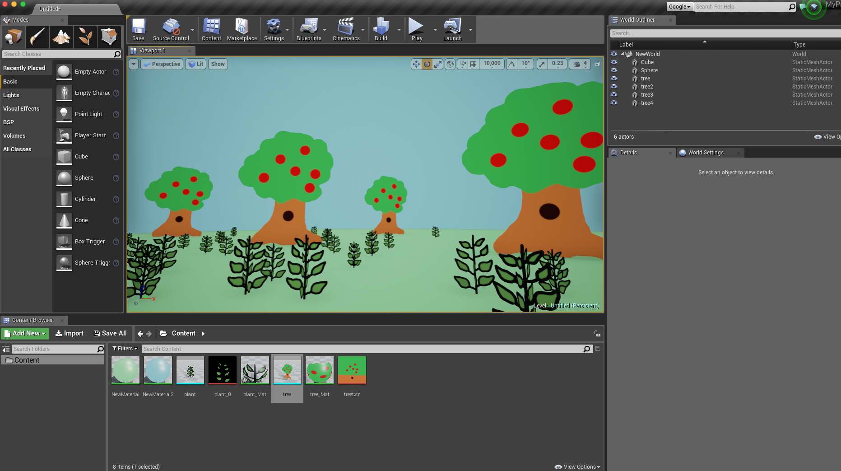Toggle grid snapping in the viewport
This screenshot has width=841, height=471.
(x=473, y=64)
